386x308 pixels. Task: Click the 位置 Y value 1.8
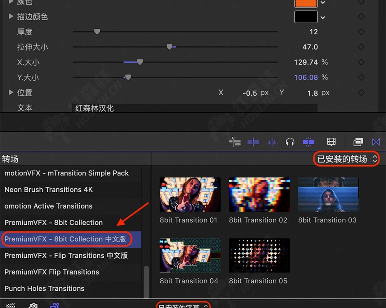pos(313,93)
